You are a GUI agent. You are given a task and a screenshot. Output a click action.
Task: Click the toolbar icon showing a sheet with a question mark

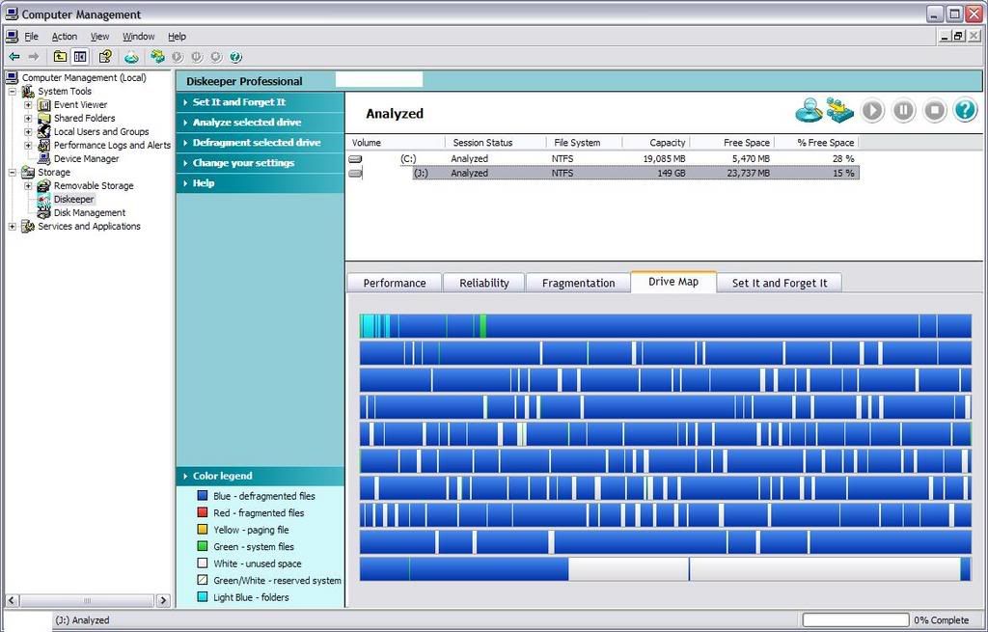[105, 57]
